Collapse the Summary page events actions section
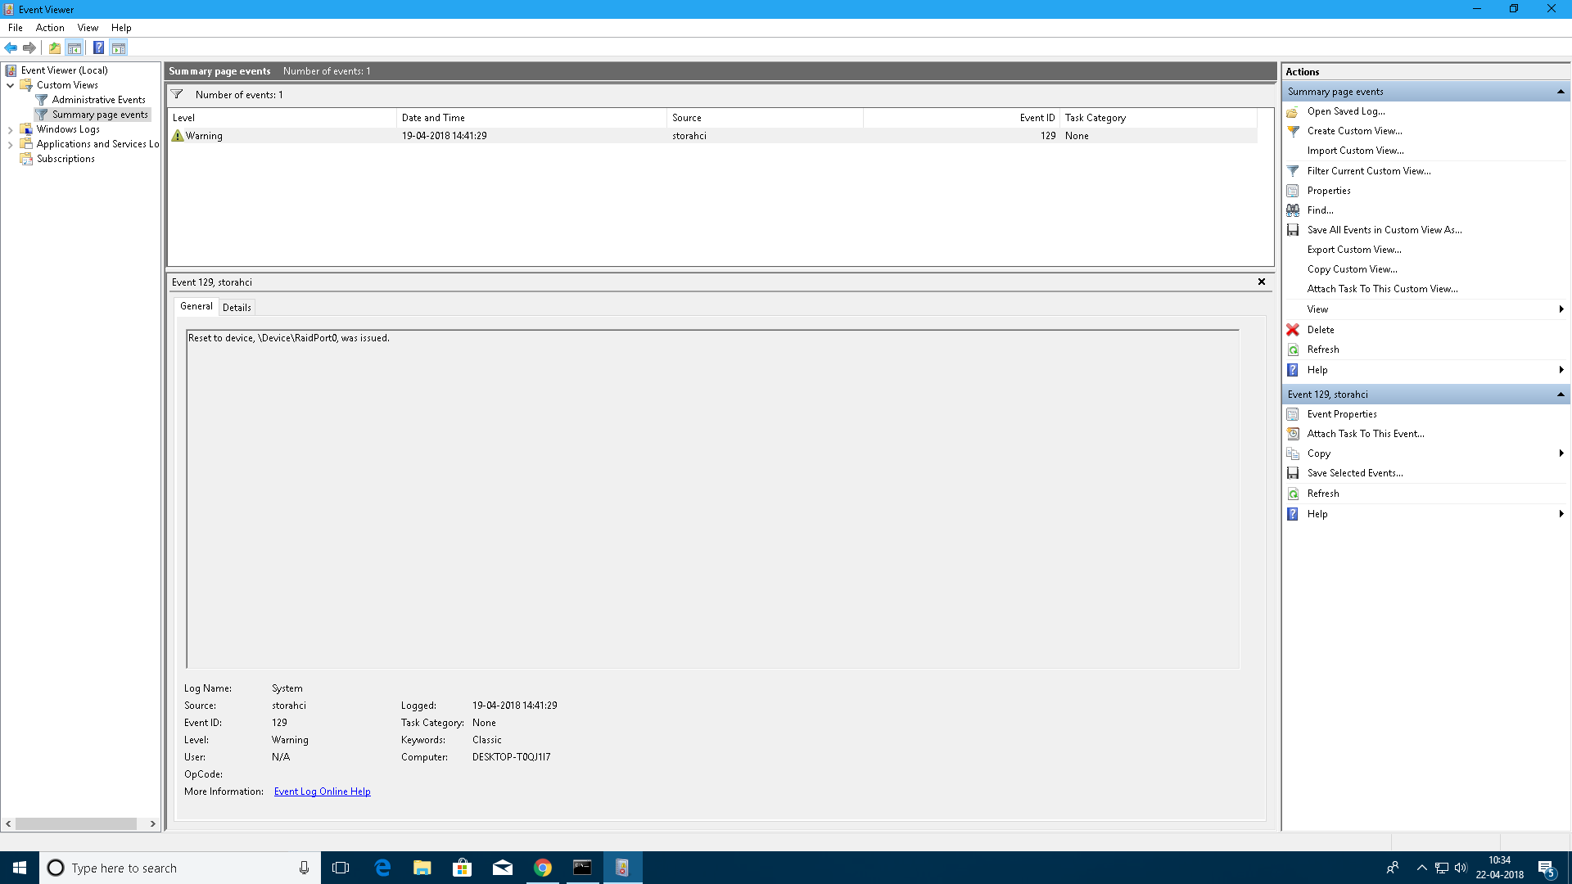Image resolution: width=1572 pixels, height=884 pixels. (x=1561, y=92)
